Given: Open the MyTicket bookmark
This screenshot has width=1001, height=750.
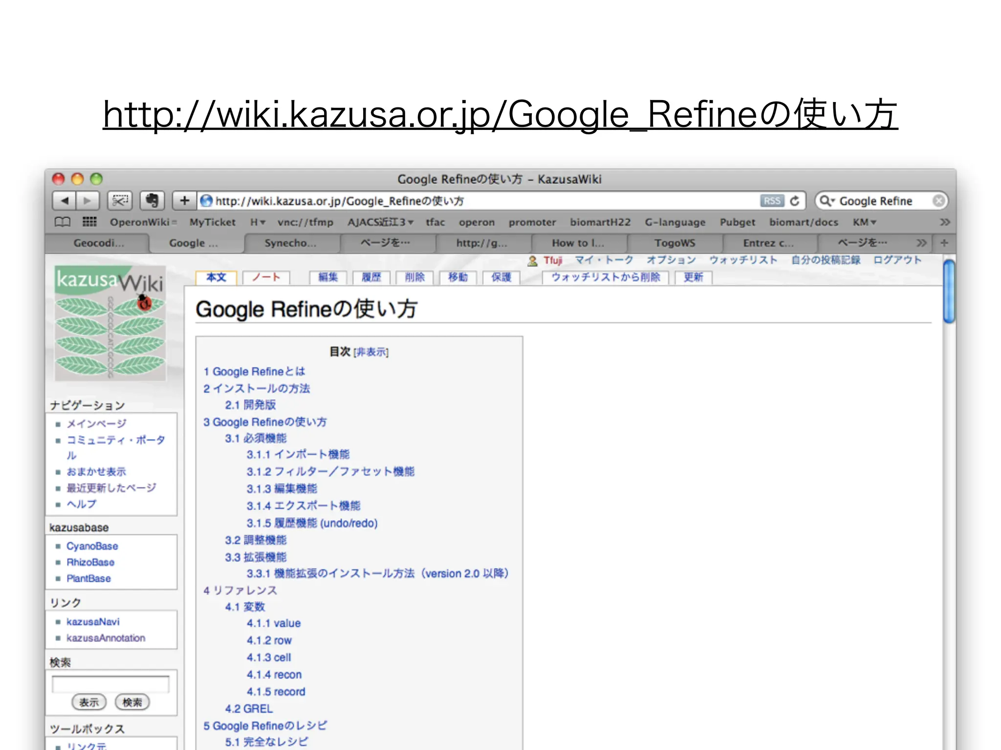Looking at the screenshot, I should 212,222.
